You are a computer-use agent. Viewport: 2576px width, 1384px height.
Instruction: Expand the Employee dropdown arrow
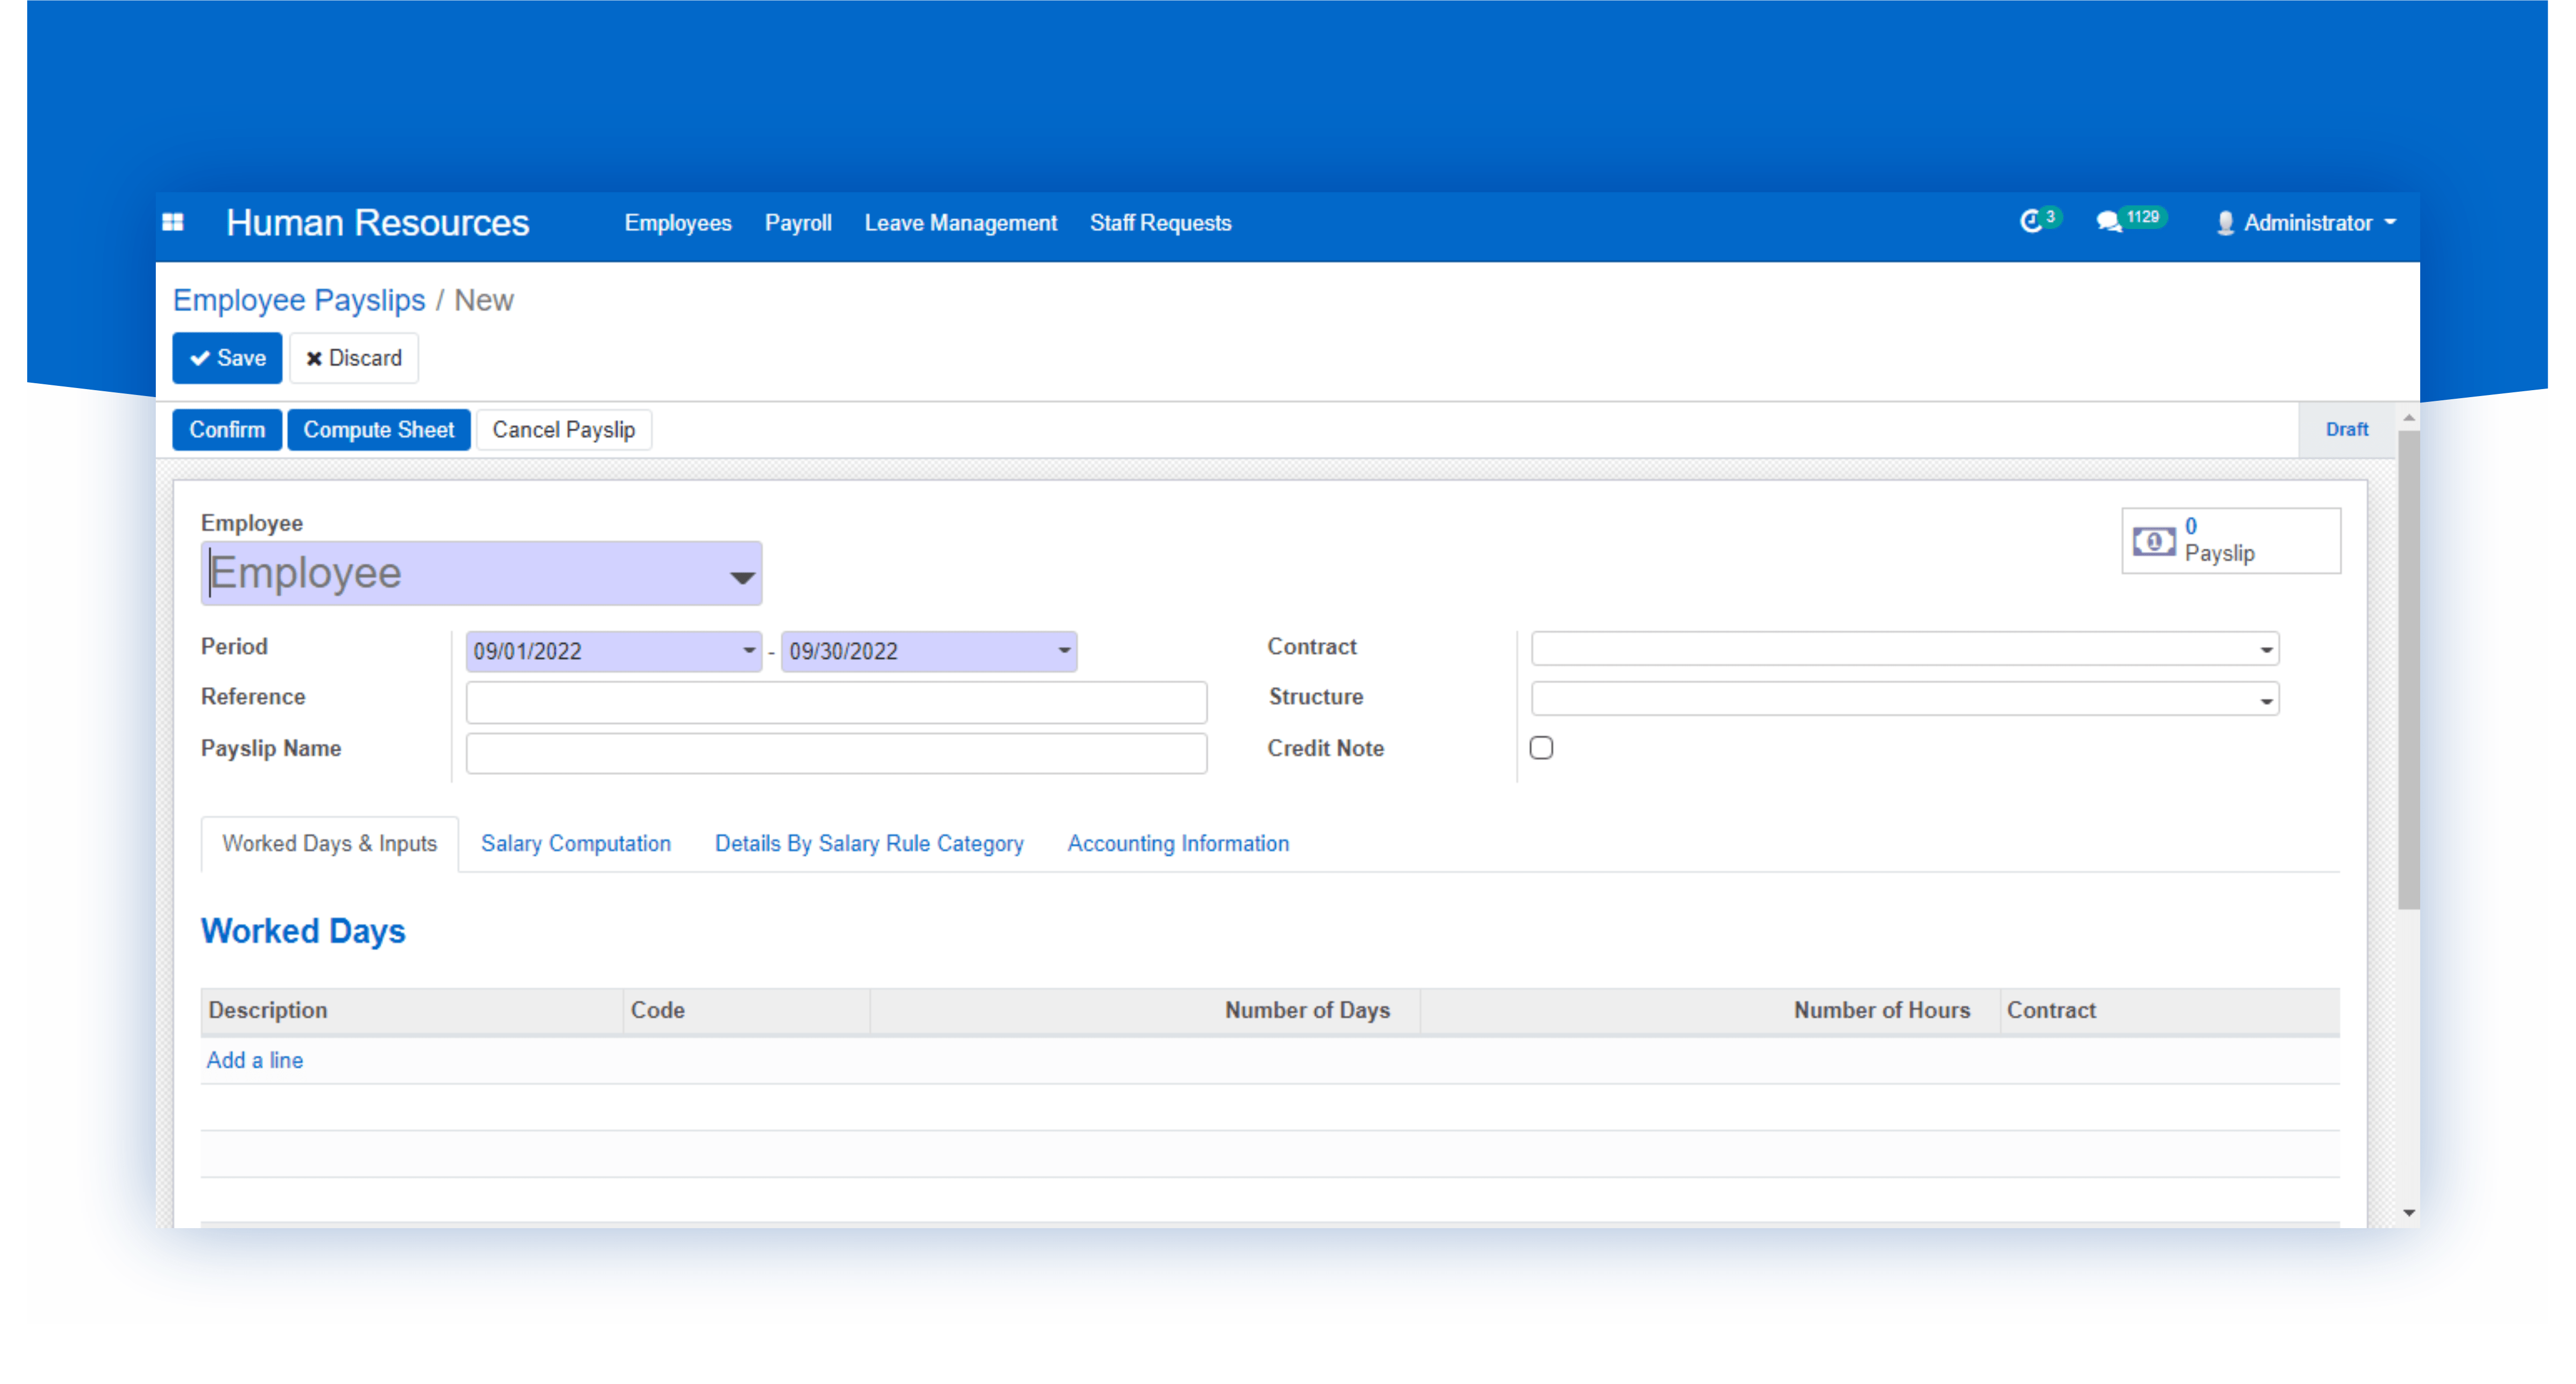742,577
